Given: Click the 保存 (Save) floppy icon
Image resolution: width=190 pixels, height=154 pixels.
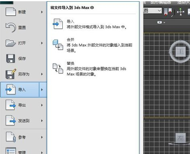Looking at the screenshot, I should coord(11,58).
